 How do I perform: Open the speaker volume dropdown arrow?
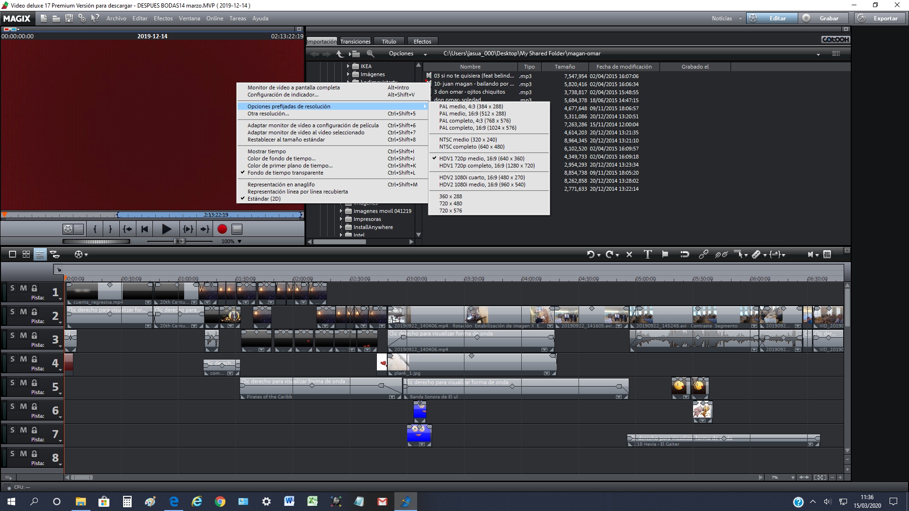coord(817,255)
